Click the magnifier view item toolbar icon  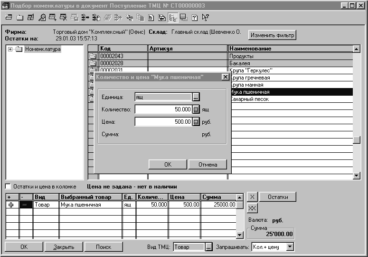[x=42, y=18]
